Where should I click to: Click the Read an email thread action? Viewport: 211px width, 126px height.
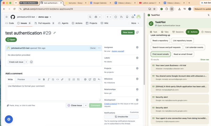(183, 54)
